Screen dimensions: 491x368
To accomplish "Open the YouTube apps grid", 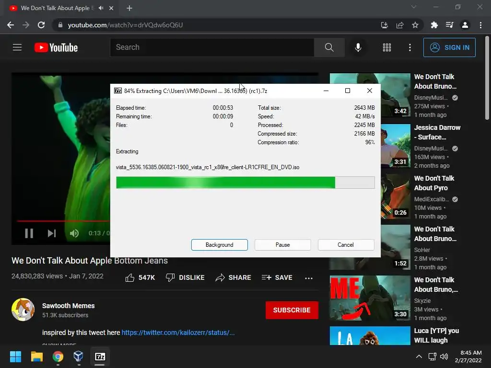I will tap(387, 47).
